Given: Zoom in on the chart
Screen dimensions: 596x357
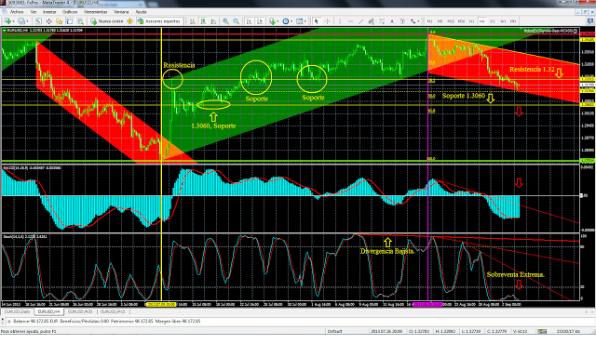Looking at the screenshot, I should pos(225,21).
